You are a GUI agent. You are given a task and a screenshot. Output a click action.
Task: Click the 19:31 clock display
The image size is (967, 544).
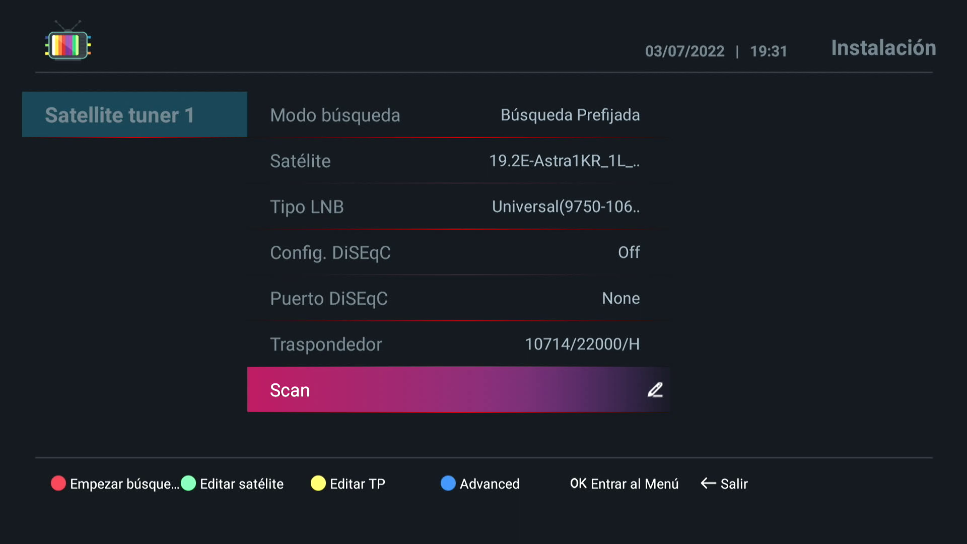tap(768, 51)
